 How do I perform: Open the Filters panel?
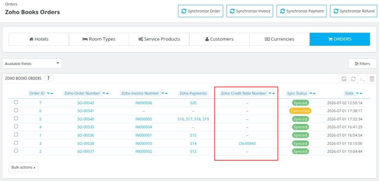pyautogui.click(x=362, y=64)
